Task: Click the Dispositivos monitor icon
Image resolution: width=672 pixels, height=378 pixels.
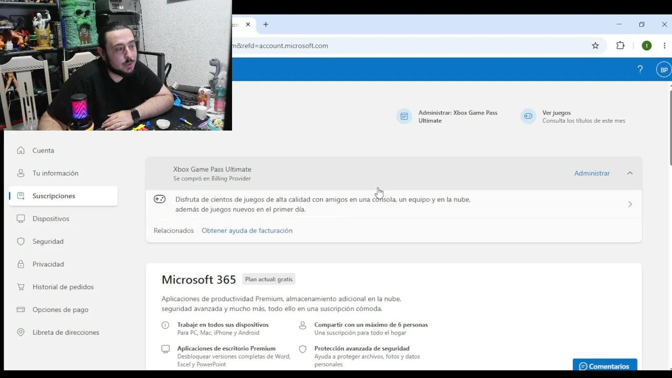Action: pos(21,219)
